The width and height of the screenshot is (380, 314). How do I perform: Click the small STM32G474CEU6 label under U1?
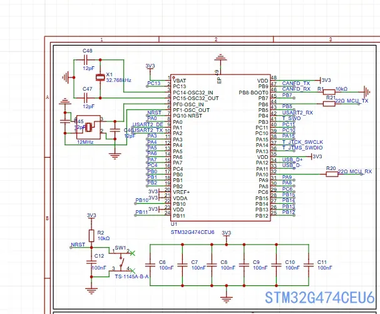(192, 232)
